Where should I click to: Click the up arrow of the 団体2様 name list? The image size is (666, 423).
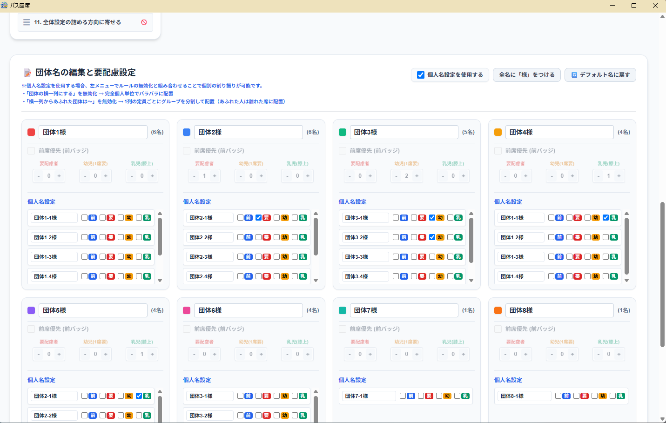click(x=316, y=214)
